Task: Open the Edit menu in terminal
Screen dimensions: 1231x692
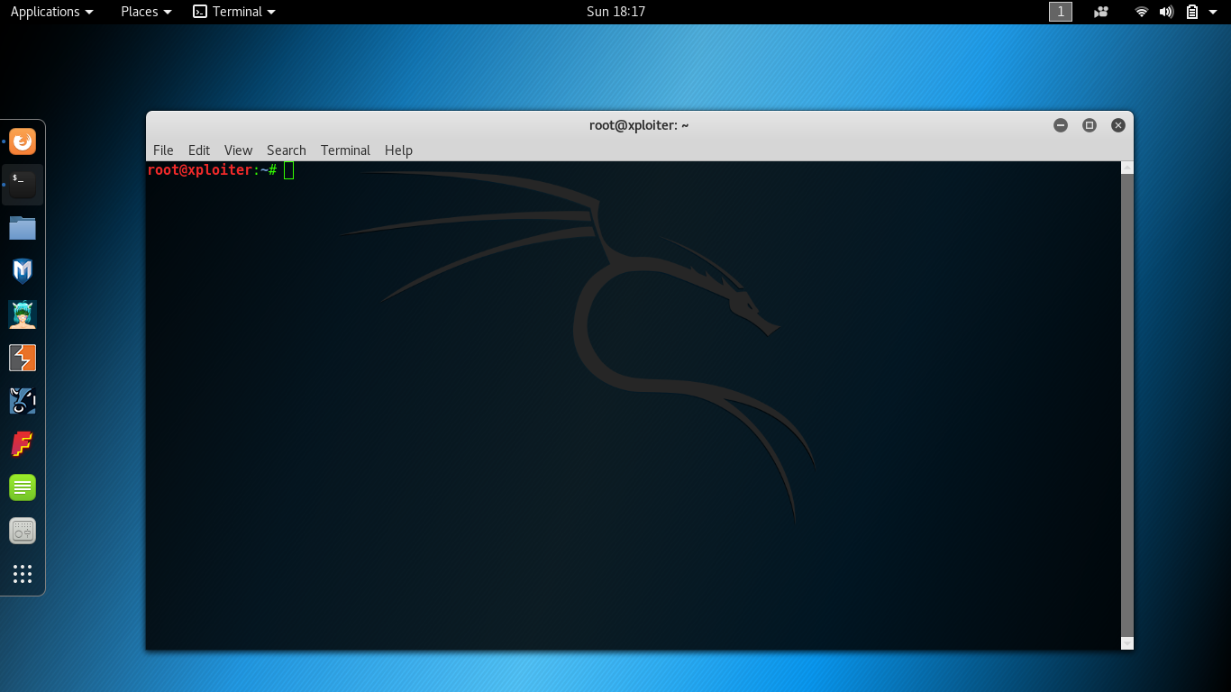Action: 199,150
